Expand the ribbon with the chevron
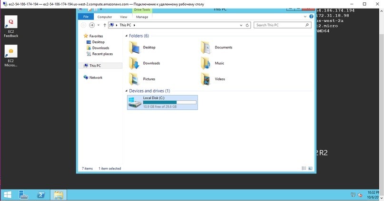The width and height of the screenshot is (384, 201). click(305, 17)
